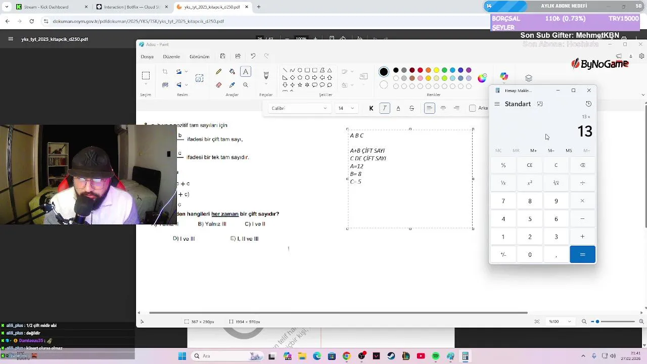Click the Share icon in Paint
647x364 pixels.
click(x=238, y=56)
